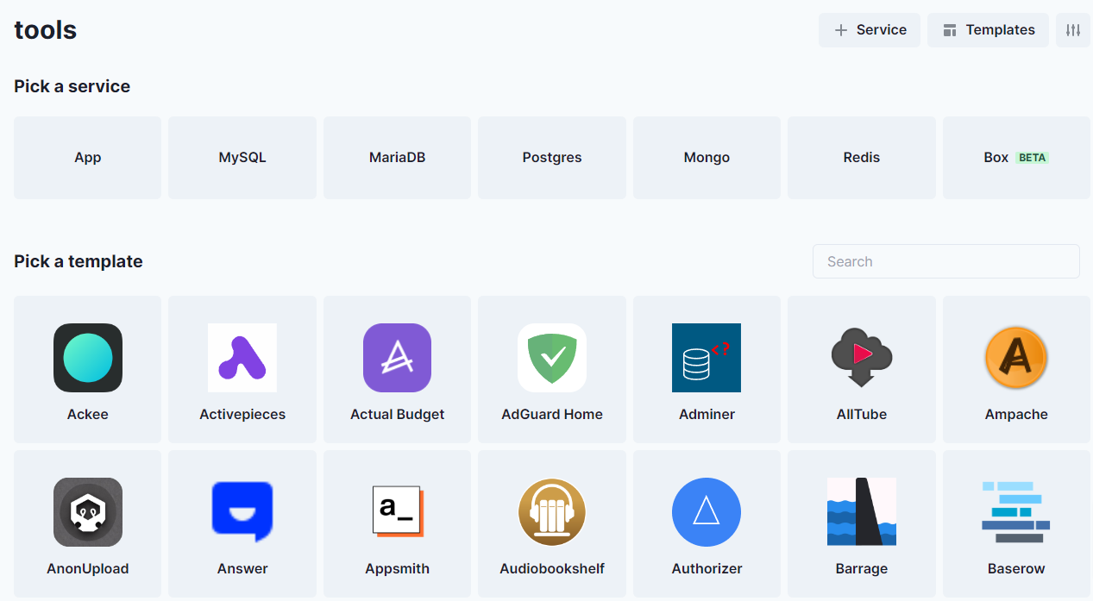Click the AnonUpload label text
Viewport: 1093px width, 601px height.
click(x=88, y=569)
